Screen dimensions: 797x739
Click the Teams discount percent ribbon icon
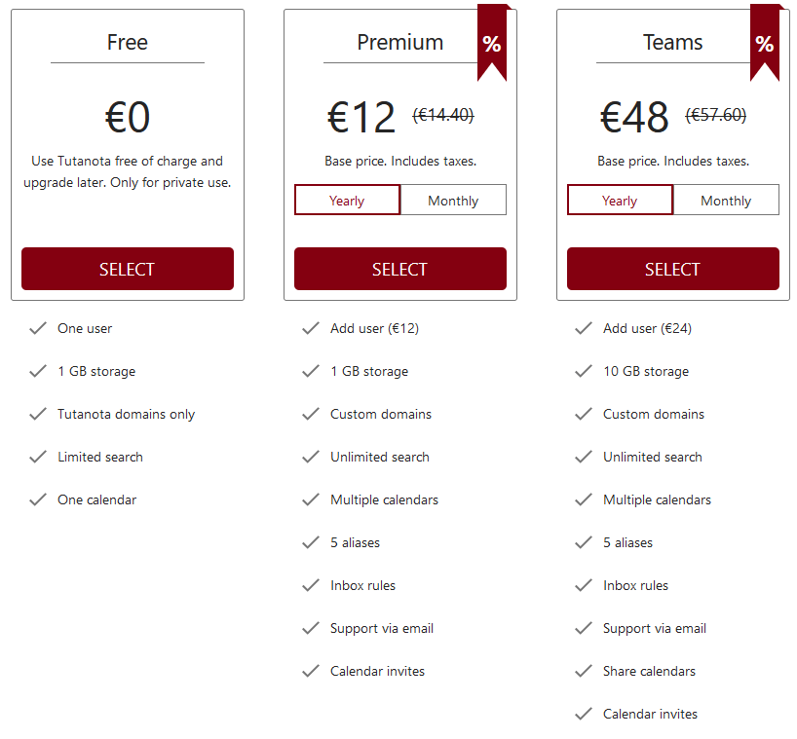(x=765, y=43)
